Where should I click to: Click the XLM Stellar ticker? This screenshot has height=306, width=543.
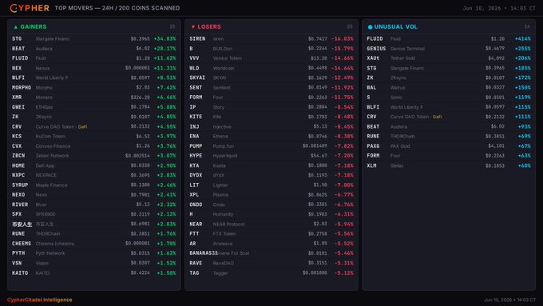371,165
